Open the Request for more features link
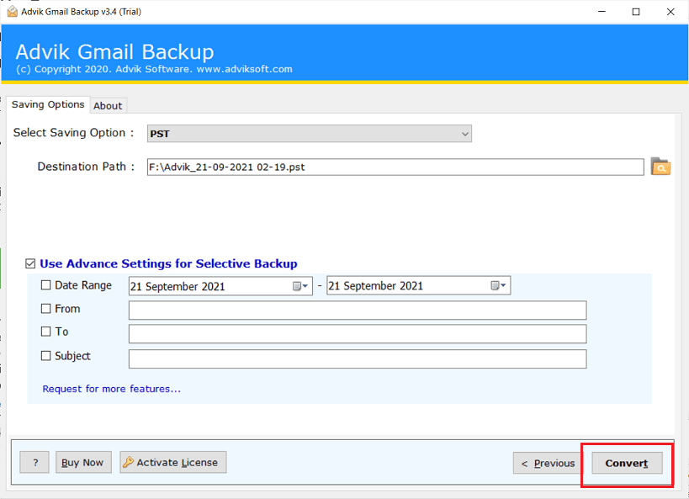This screenshot has height=499, width=689. tap(112, 389)
